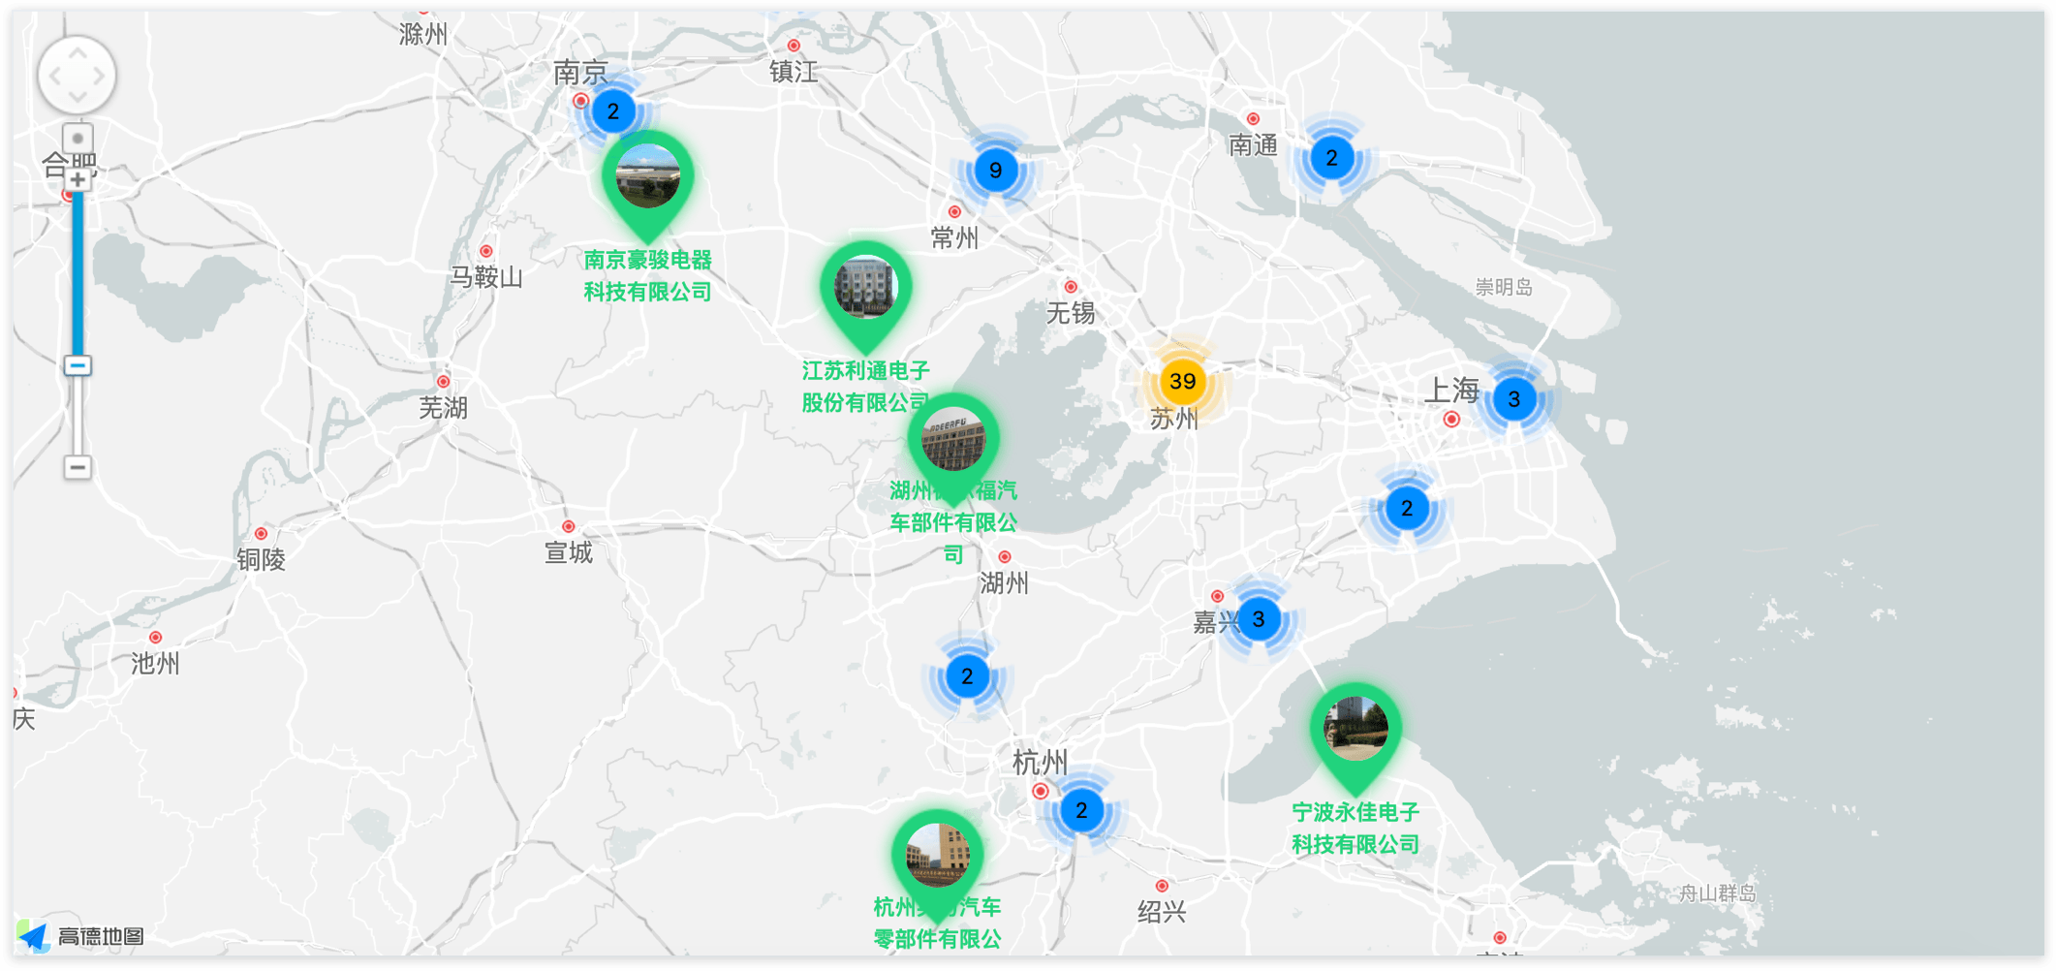Zoom in with the plus button

coord(78,180)
